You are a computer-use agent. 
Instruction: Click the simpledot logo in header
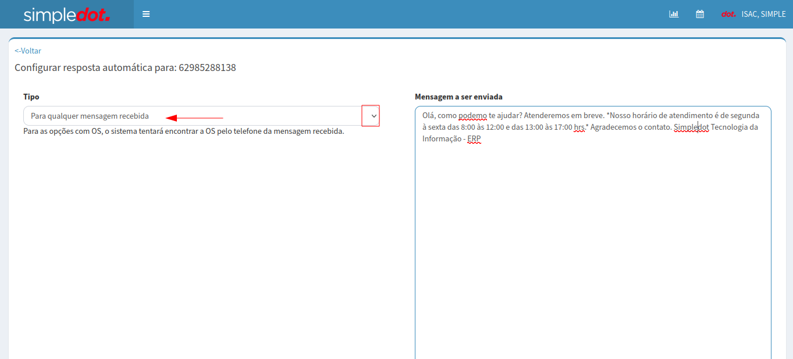[x=66, y=15]
